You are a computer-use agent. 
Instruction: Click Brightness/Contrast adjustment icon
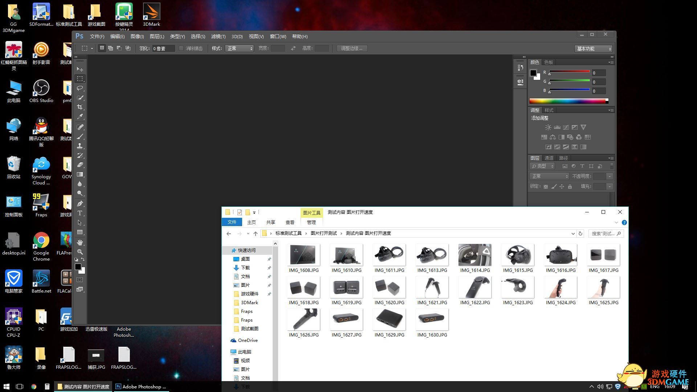pos(548,127)
